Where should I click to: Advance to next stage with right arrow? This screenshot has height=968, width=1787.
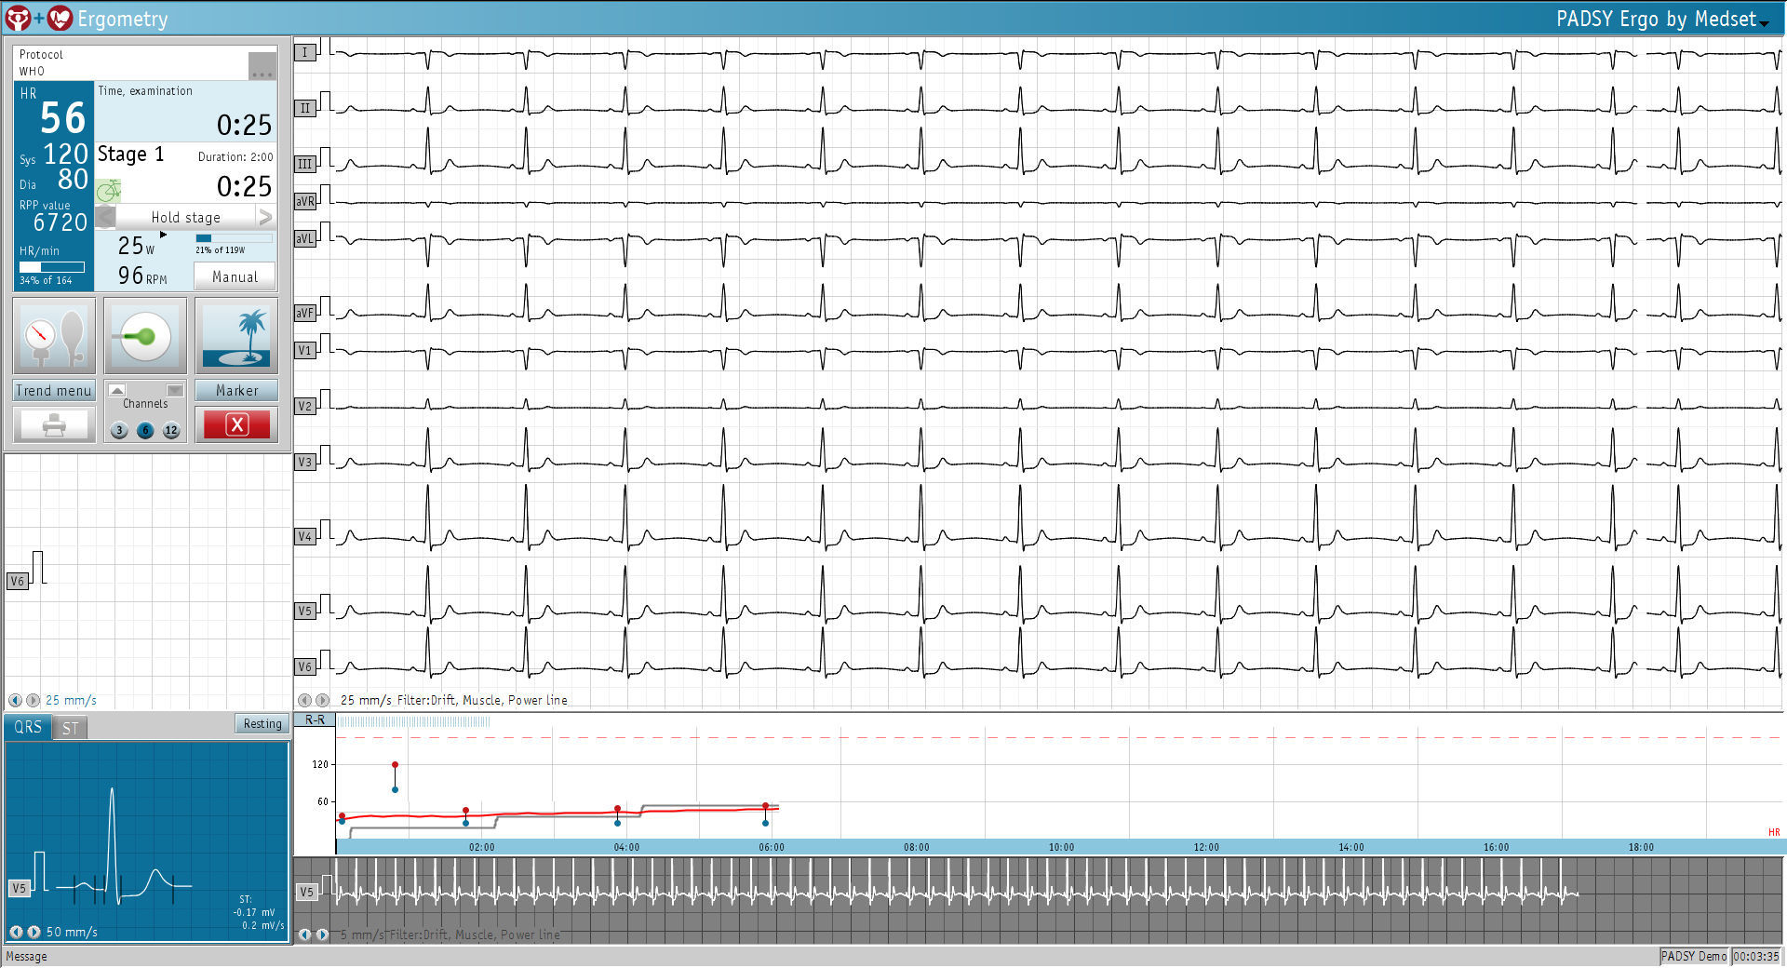point(266,216)
